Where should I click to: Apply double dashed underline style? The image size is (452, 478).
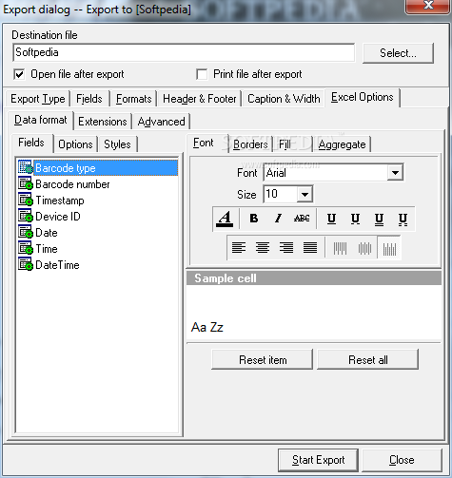point(403,219)
